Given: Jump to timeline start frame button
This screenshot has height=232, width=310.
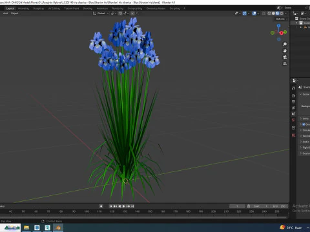Looking at the screenshot, I should [x=110, y=206].
